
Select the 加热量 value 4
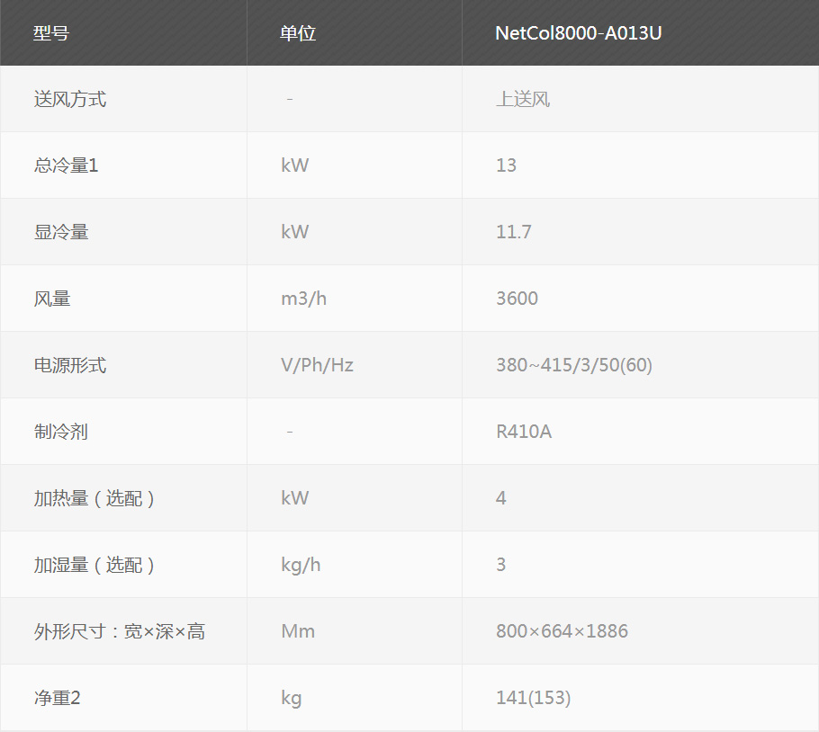501,497
